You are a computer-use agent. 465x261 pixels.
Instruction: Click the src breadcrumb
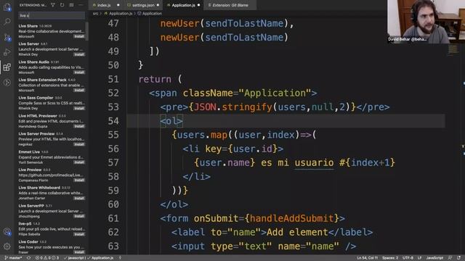click(x=95, y=14)
